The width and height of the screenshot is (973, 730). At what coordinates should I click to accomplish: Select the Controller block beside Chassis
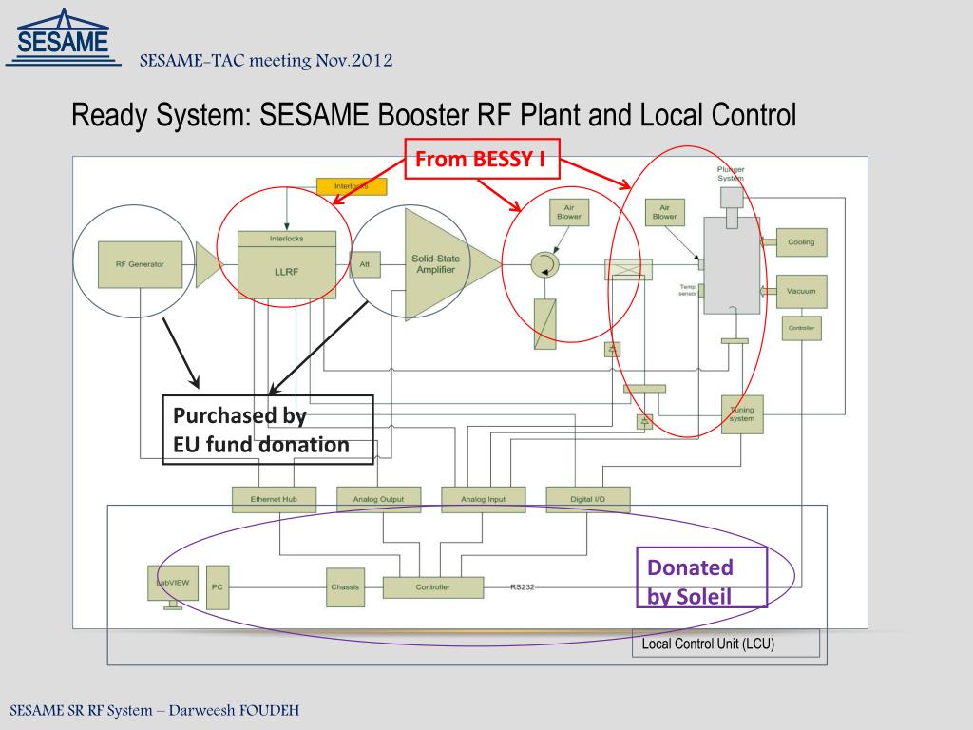[x=433, y=587]
